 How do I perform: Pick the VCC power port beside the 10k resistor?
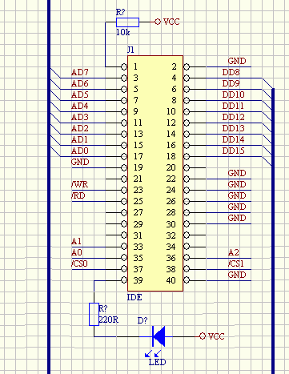click(x=167, y=22)
